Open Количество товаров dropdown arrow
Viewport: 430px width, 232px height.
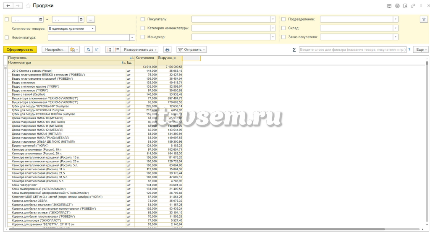tap(93, 29)
